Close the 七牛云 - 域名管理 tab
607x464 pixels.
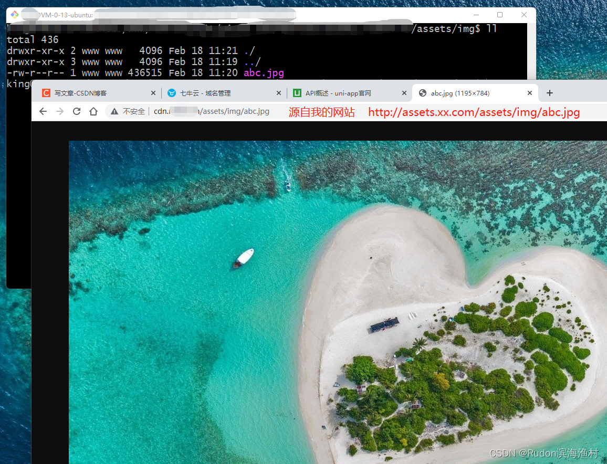point(278,93)
